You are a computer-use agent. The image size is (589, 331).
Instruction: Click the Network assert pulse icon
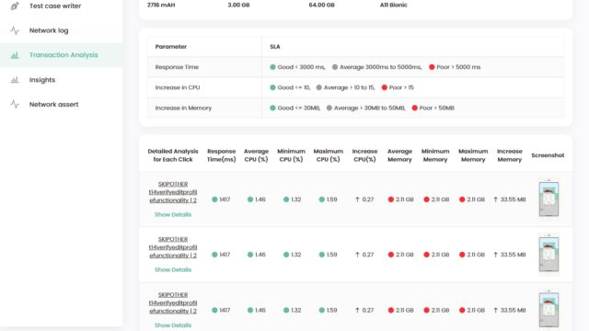[15, 104]
